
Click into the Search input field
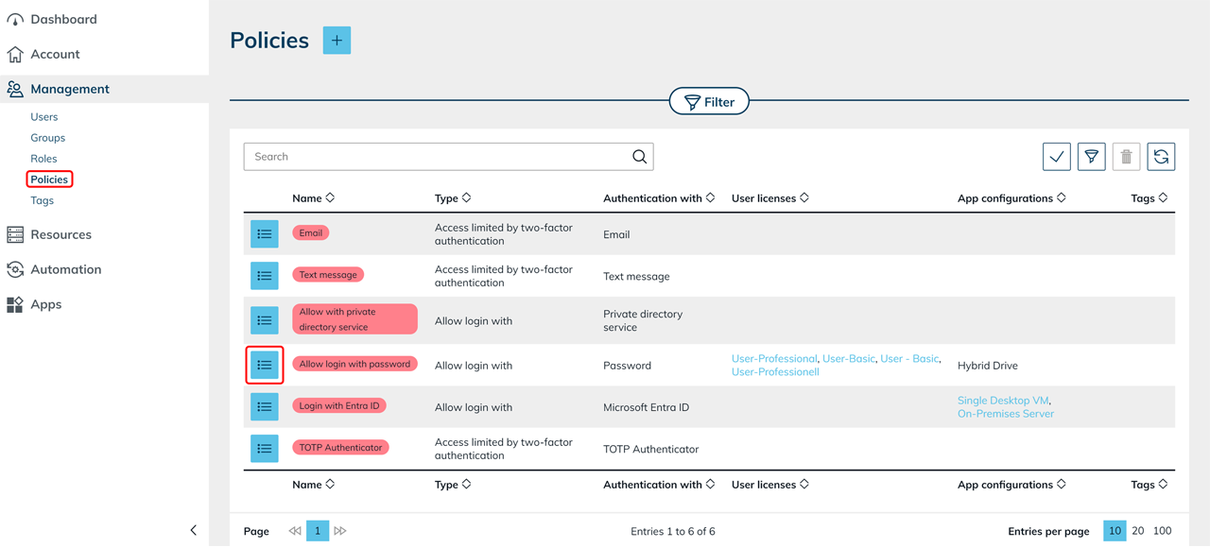click(x=437, y=157)
